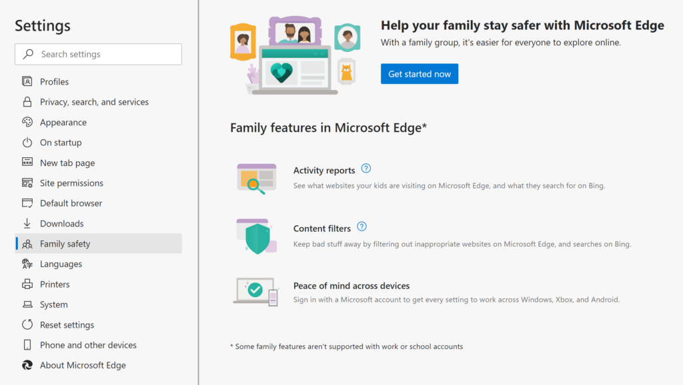This screenshot has width=683, height=385.
Task: Click 'Sign in with a Microsoft account' description
Action: coord(456,300)
